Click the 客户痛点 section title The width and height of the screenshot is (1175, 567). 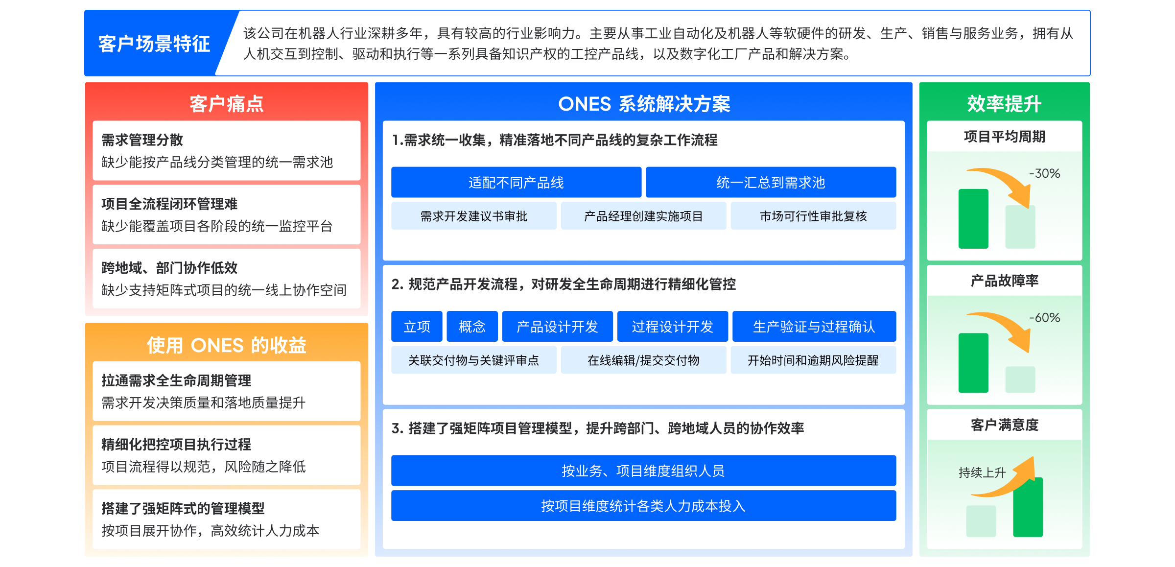227,104
